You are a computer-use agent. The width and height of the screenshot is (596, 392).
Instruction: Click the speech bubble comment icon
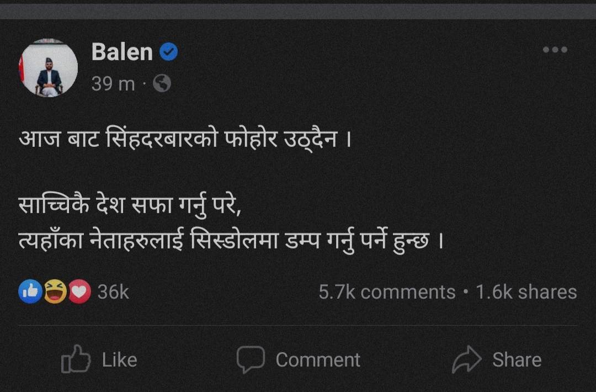point(251,360)
